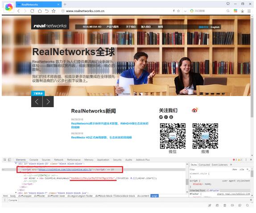This screenshot has height=213, width=256.
Task: Open the colorful extensions grid icon
Action: (235, 11)
